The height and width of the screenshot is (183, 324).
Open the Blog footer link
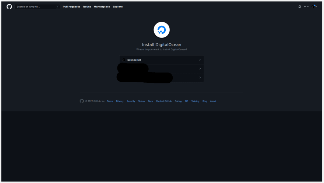coord(205,101)
